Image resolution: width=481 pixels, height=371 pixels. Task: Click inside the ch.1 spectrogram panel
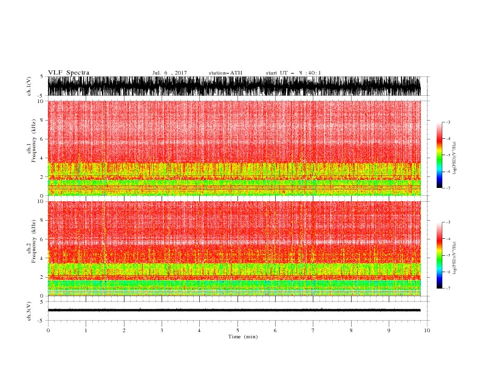tap(234, 148)
